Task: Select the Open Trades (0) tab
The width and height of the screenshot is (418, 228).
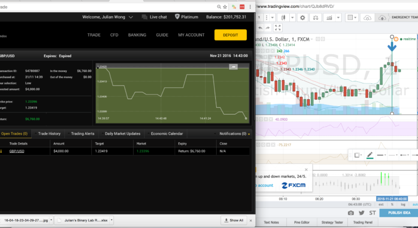Action: click(14, 134)
